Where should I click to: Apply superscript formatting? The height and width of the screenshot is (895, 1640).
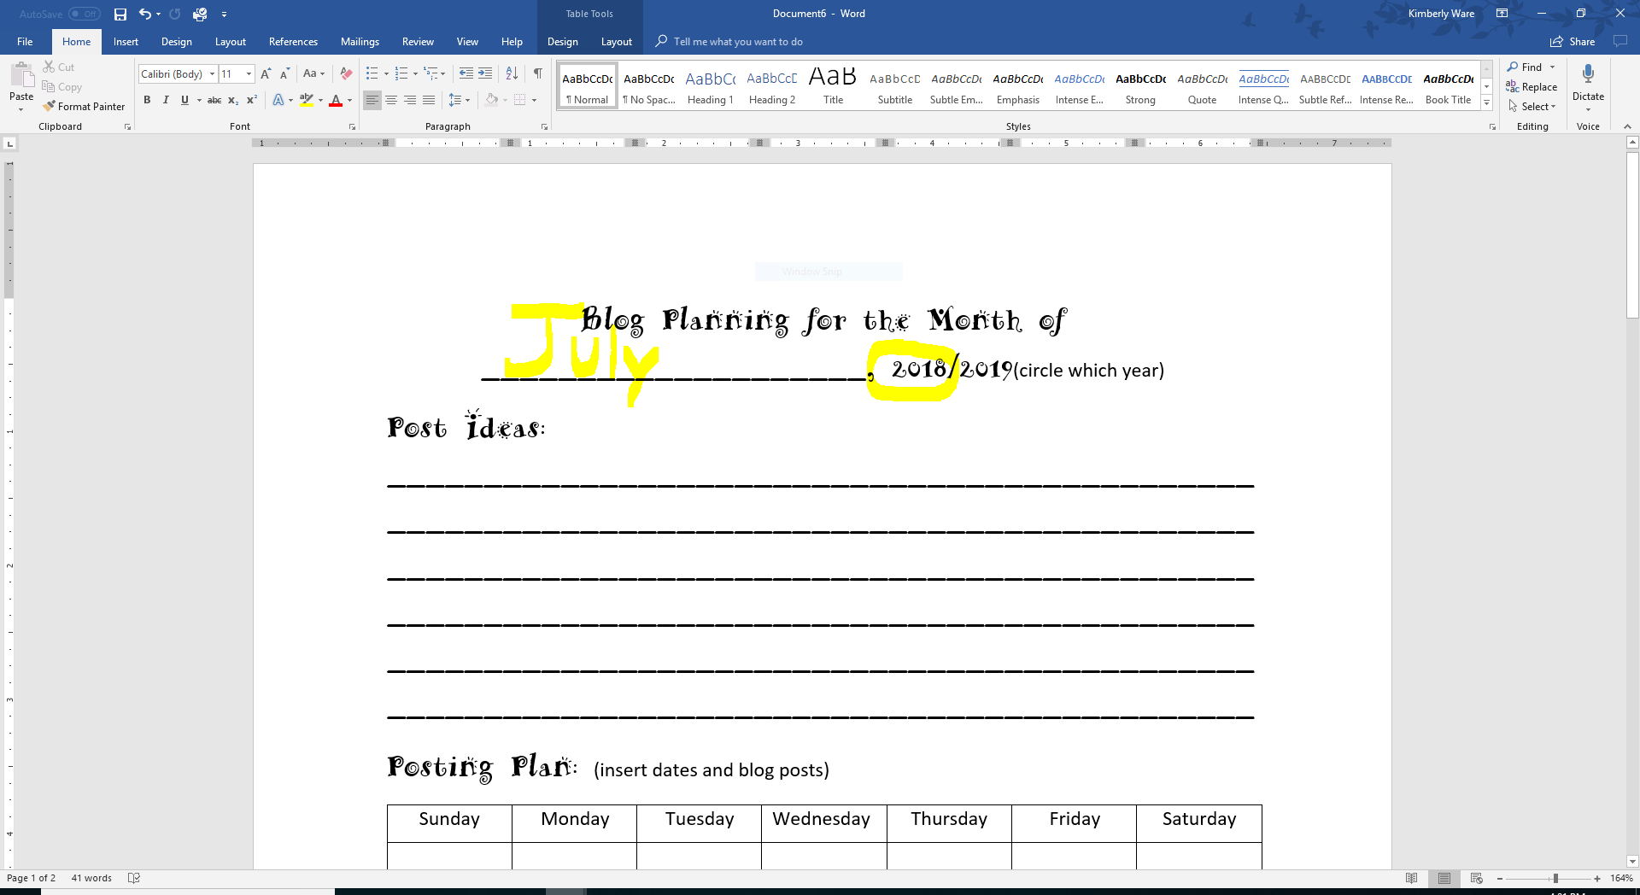point(252,100)
